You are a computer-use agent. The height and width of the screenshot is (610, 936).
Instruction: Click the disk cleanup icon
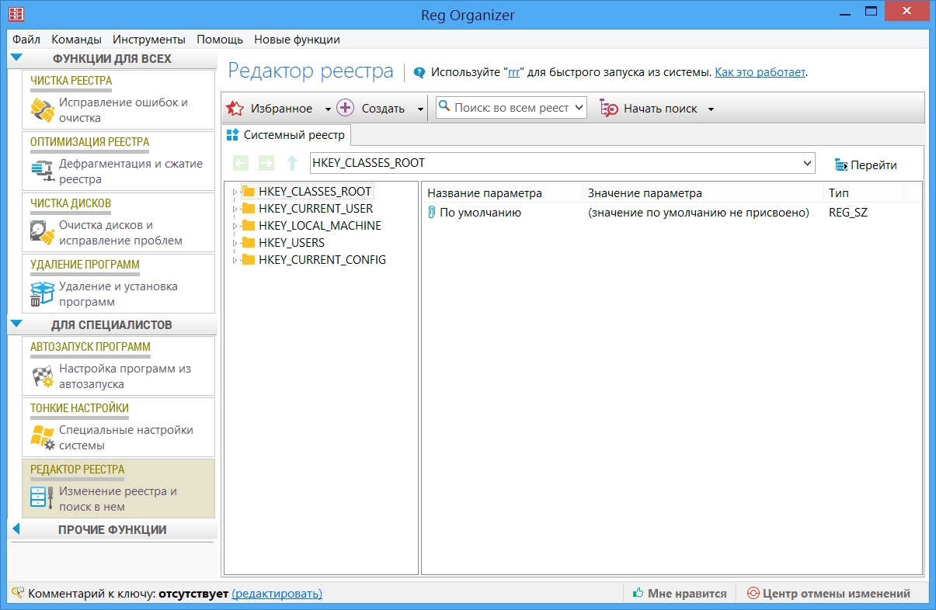(x=42, y=233)
